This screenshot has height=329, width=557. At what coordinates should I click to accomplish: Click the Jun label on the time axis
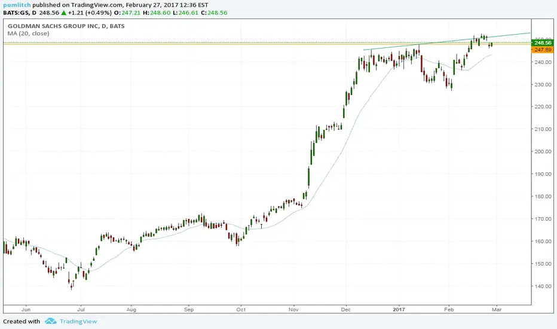26,309
